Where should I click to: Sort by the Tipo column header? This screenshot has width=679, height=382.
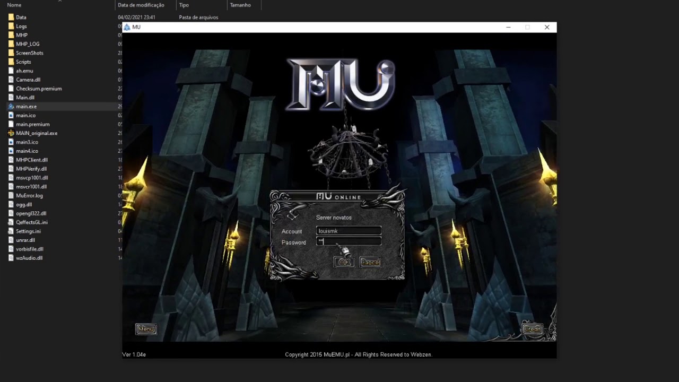click(x=184, y=5)
